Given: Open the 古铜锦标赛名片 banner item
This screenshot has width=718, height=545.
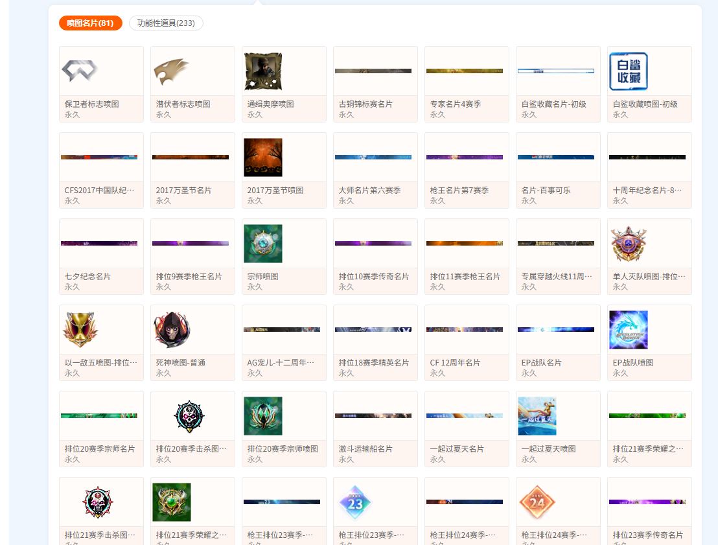Looking at the screenshot, I should (373, 71).
